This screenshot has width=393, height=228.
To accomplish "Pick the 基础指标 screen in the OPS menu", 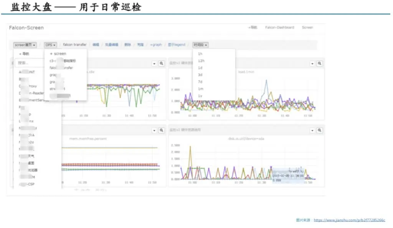I will [63, 61].
